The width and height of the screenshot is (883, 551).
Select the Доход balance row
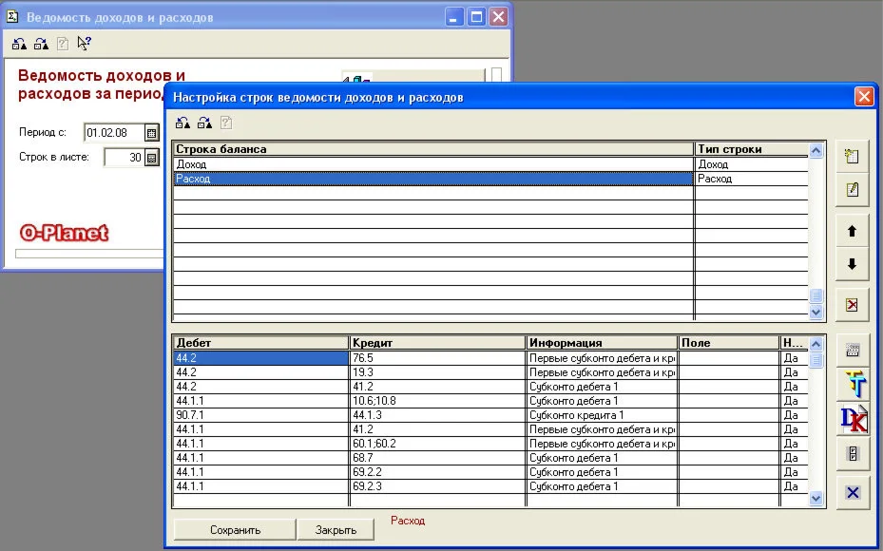(432, 164)
